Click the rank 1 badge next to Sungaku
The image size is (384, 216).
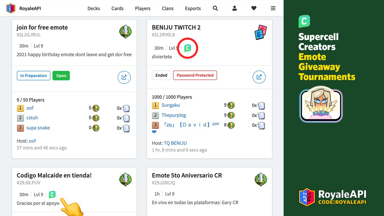tap(155, 105)
